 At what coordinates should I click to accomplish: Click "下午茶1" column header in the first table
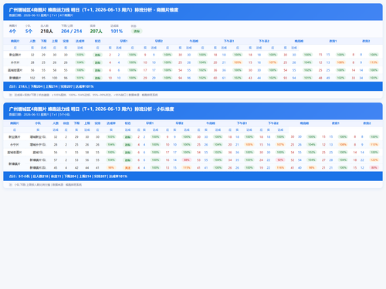(229, 41)
